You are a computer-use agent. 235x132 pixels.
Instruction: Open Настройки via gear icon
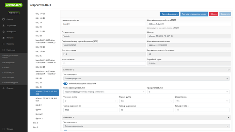(4, 50)
